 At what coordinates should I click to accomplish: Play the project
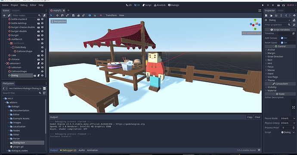(263, 5)
